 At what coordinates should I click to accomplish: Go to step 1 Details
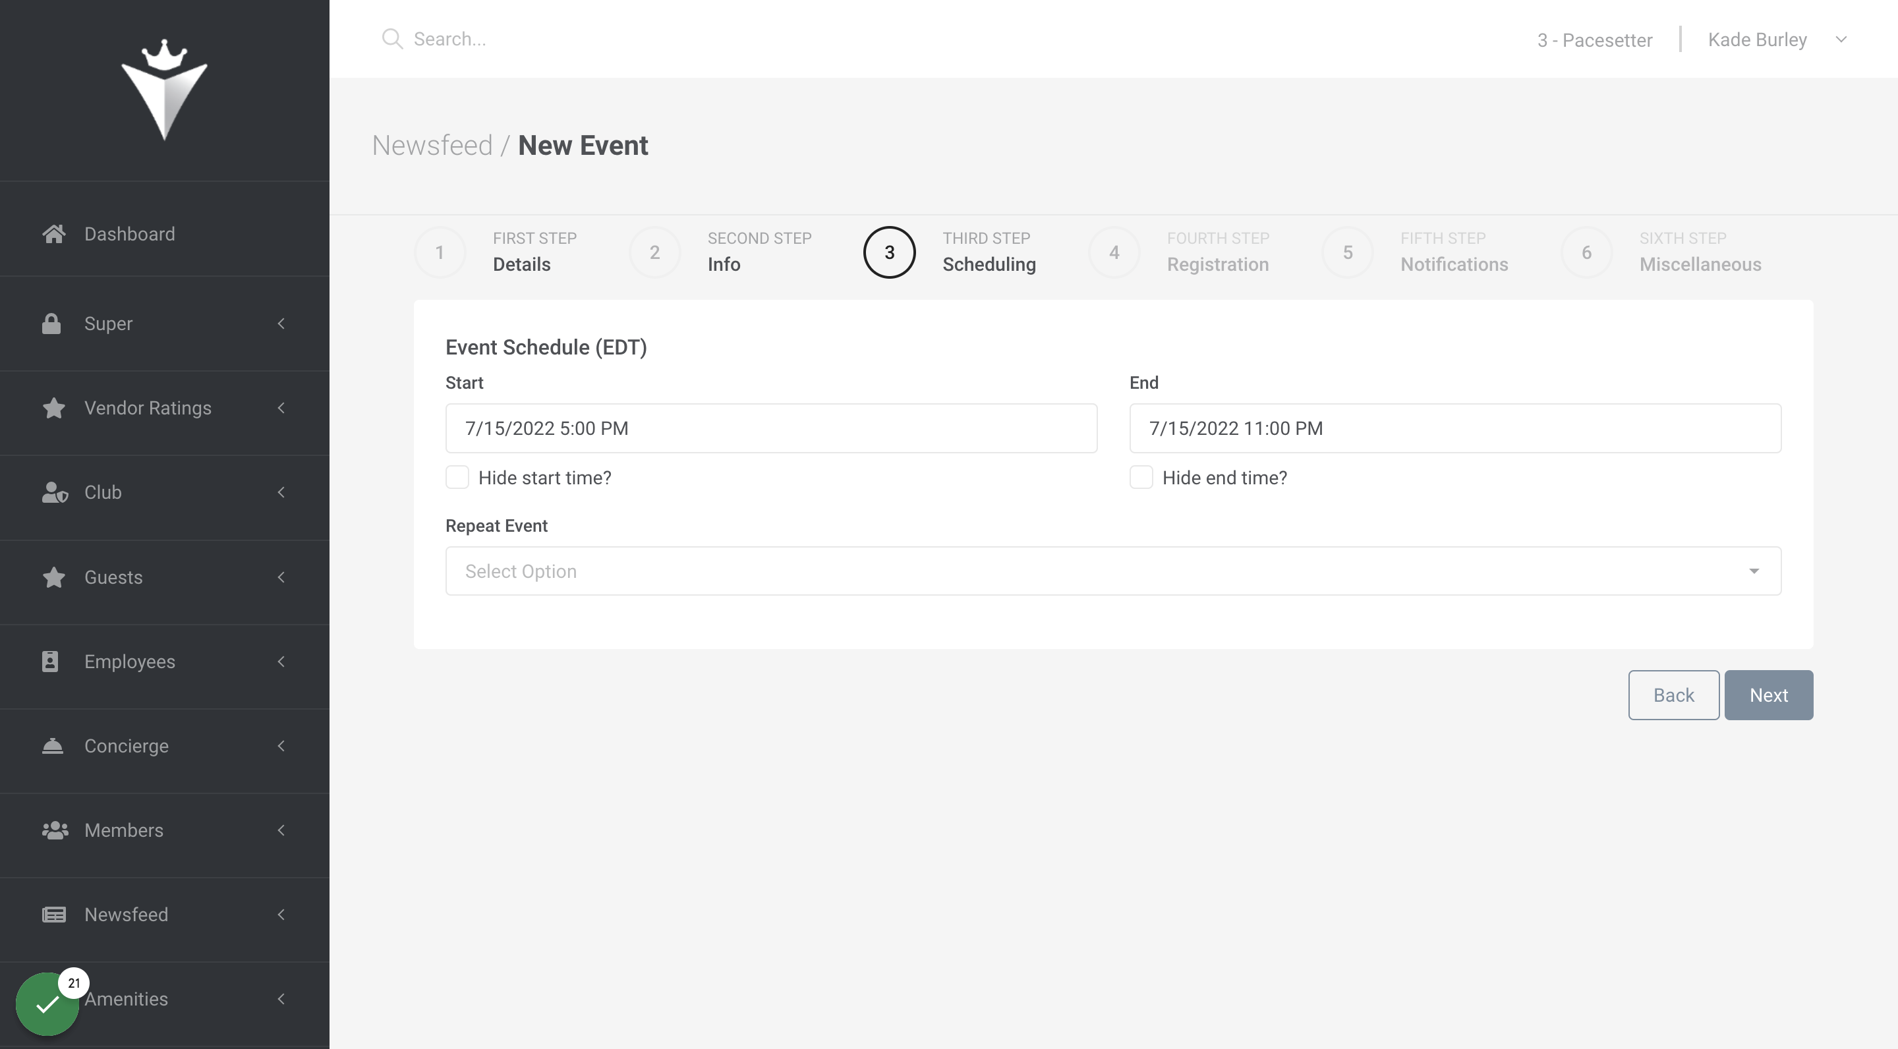[496, 252]
